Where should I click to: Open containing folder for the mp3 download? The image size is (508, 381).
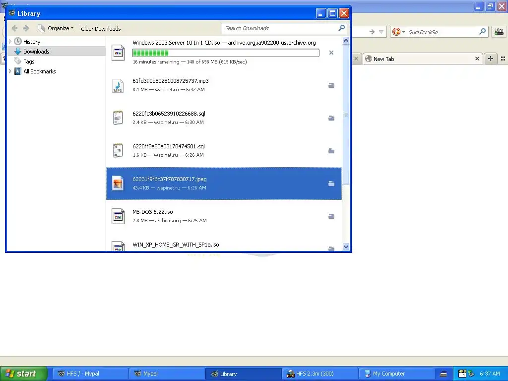(331, 85)
